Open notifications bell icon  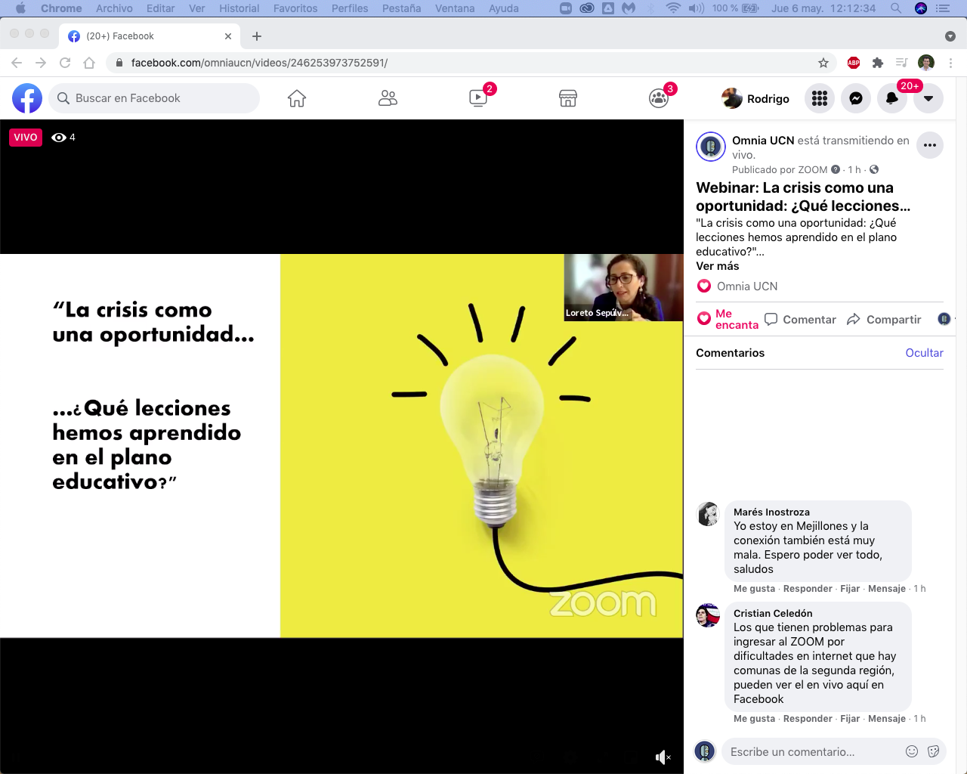[892, 98]
